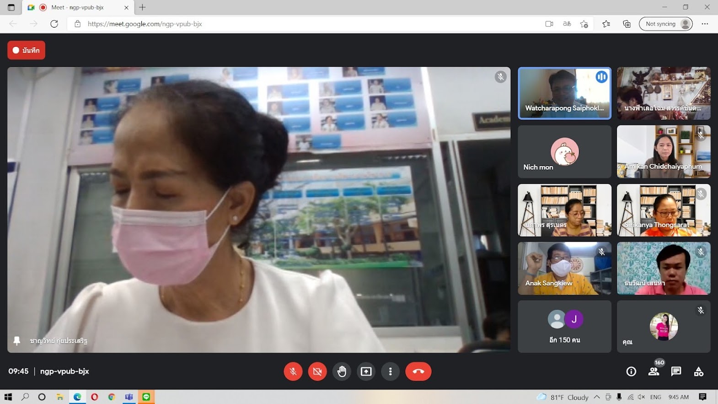718x404 pixels.
Task: Open the 150 more participants tile
Action: pyautogui.click(x=564, y=327)
